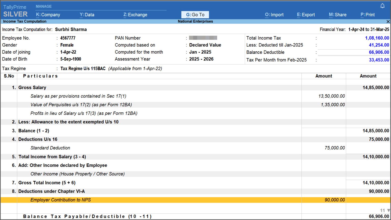Click the National Enterprises company title
391x220 pixels.
click(195, 21)
